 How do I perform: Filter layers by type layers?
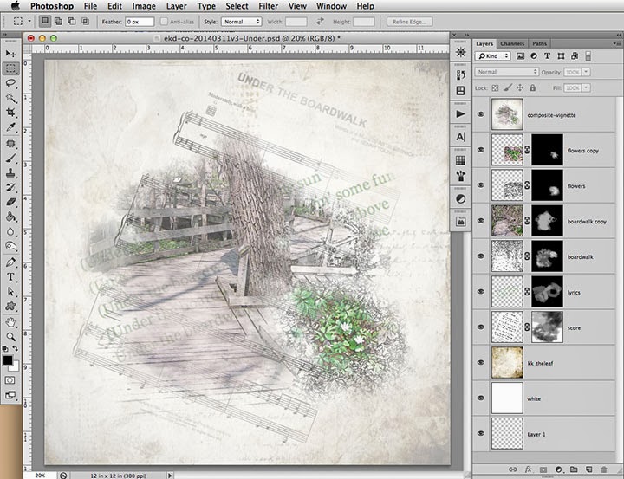[x=547, y=56]
